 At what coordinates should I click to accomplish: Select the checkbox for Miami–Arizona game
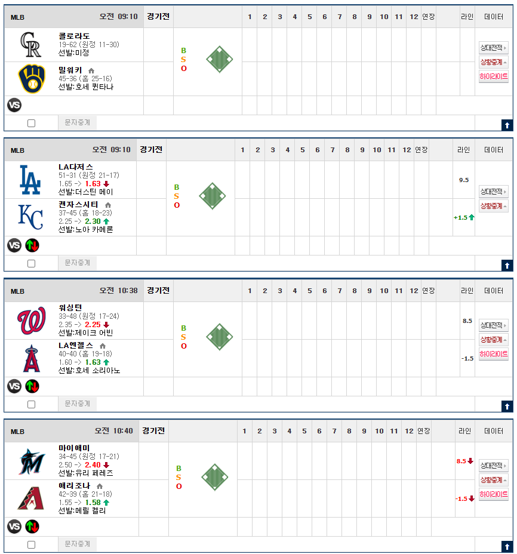click(32, 545)
